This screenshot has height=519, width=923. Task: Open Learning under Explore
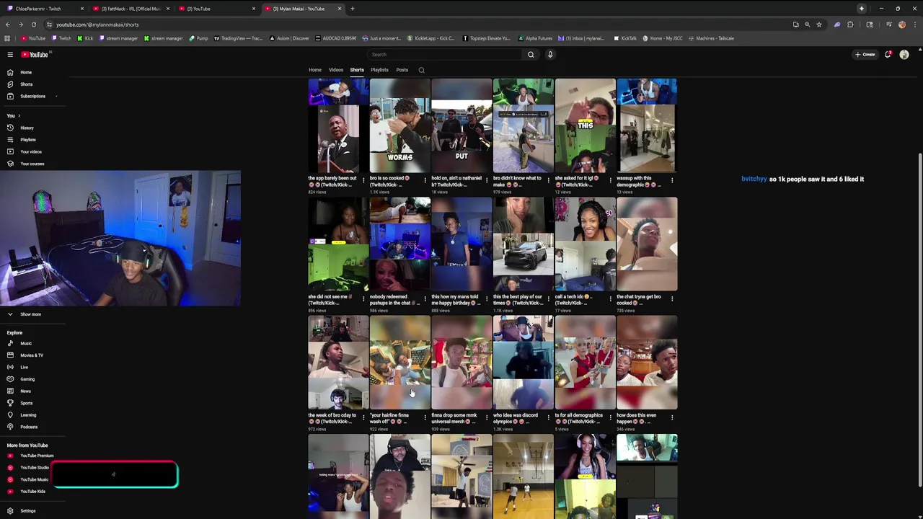27,414
